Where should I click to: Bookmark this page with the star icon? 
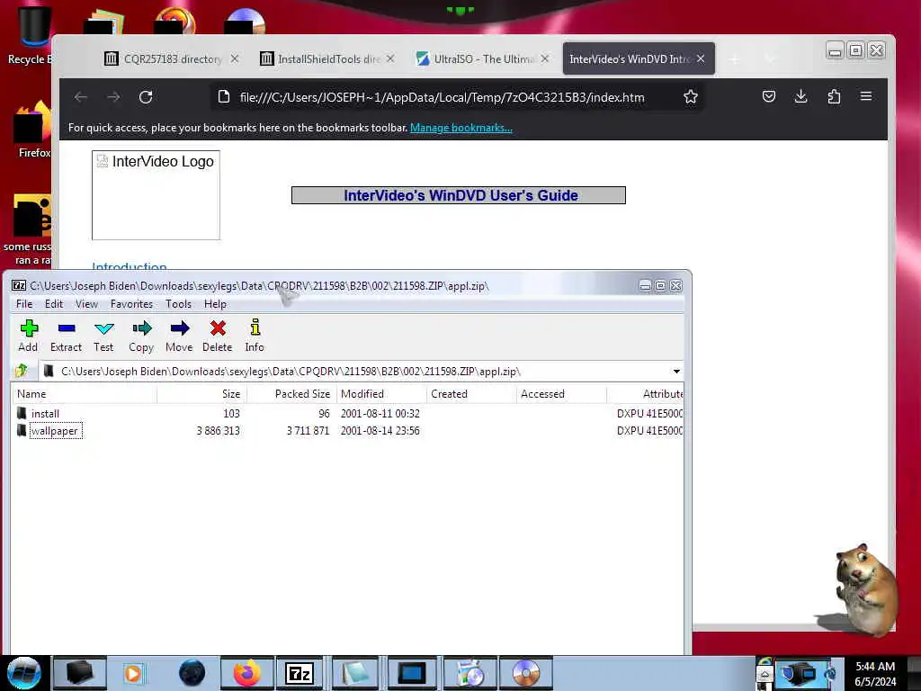691,97
